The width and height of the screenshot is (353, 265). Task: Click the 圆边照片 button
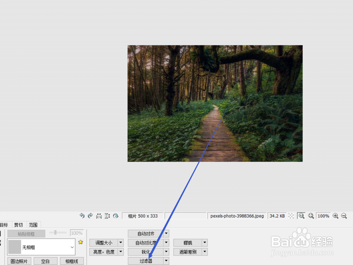[x=19, y=261]
